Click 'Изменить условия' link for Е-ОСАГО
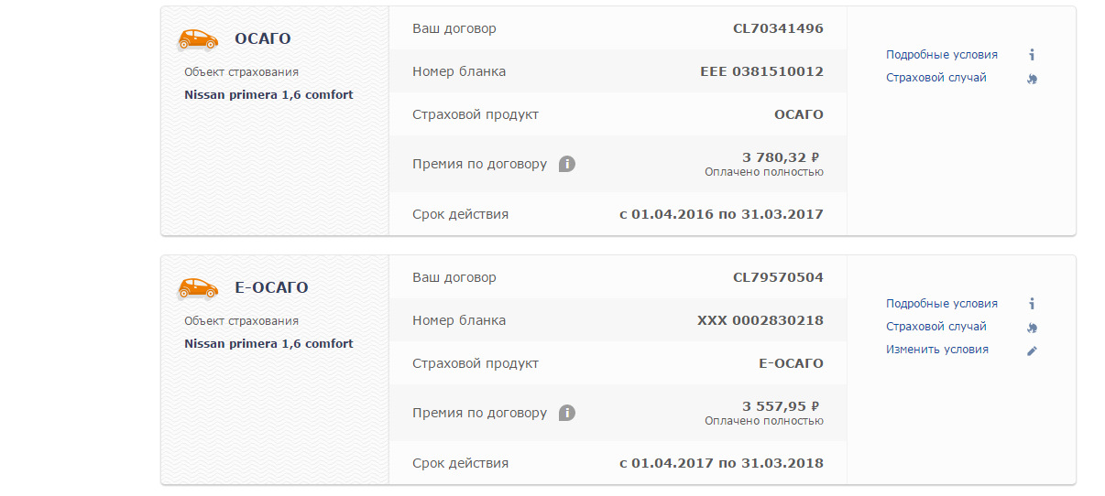The height and width of the screenshot is (496, 1105). tap(936, 350)
